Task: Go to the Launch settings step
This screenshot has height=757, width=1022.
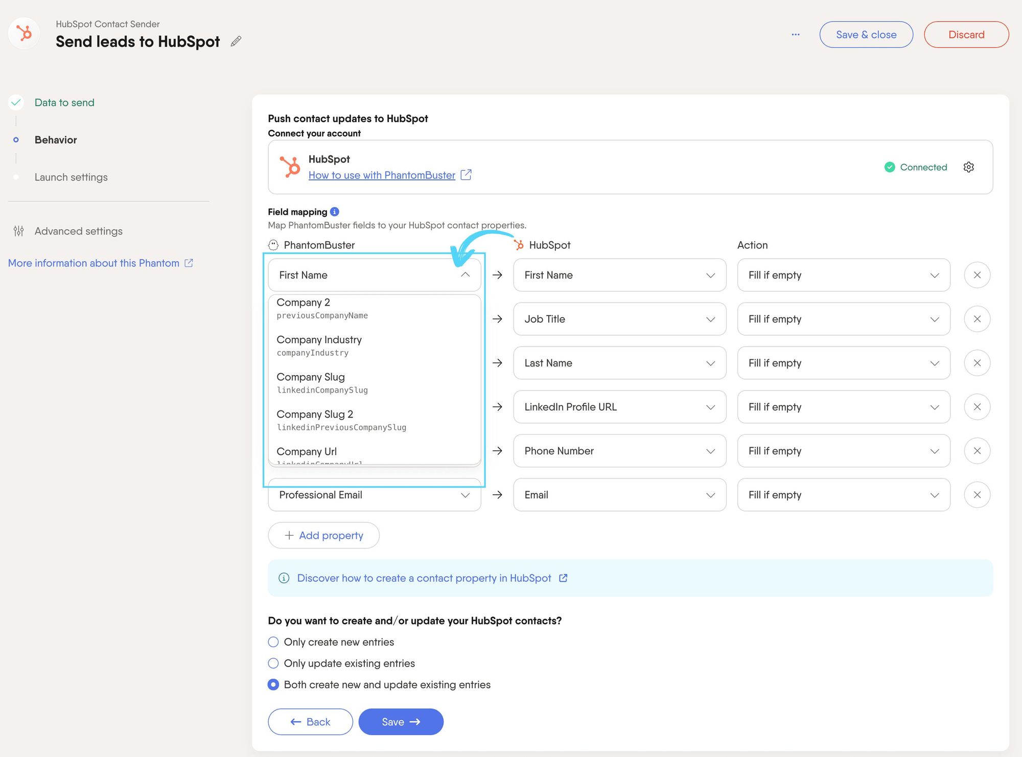Action: (71, 177)
